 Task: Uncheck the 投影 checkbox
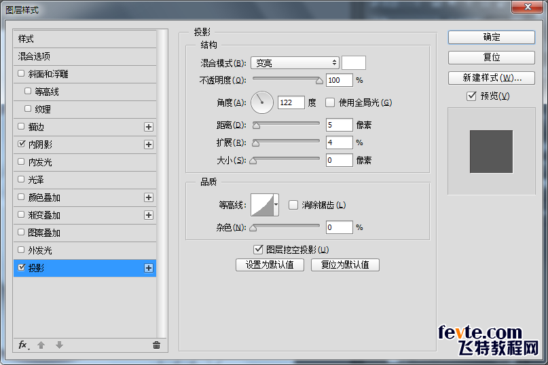pos(21,267)
